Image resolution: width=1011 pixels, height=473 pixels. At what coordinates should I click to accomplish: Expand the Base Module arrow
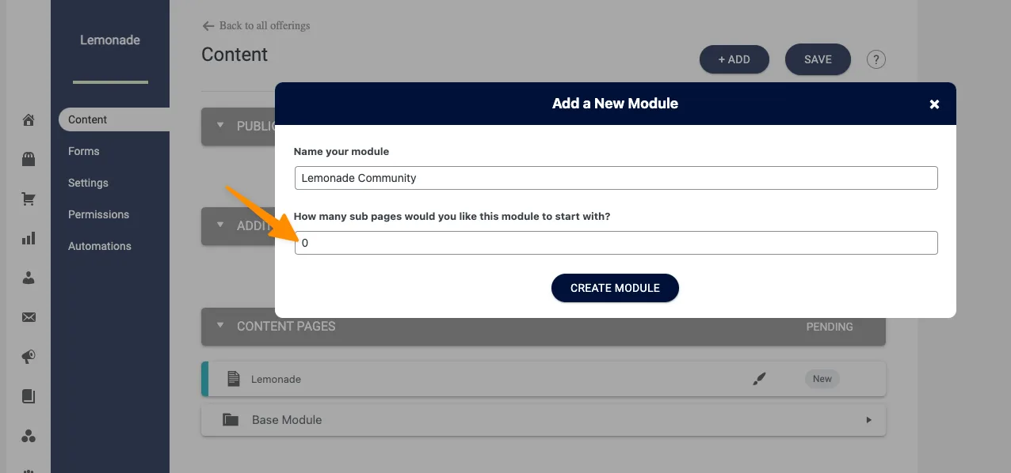[x=868, y=420]
